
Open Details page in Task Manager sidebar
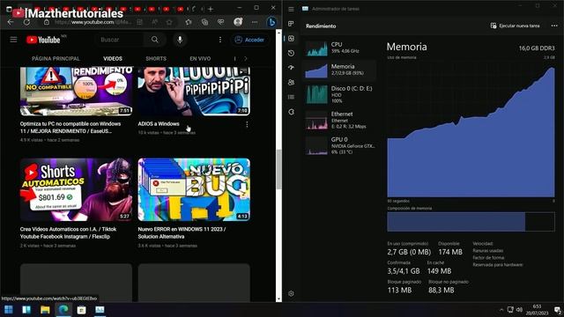coord(291,97)
